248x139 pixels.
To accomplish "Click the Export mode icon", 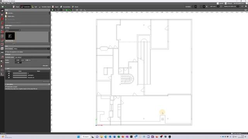I will pos(53,7).
